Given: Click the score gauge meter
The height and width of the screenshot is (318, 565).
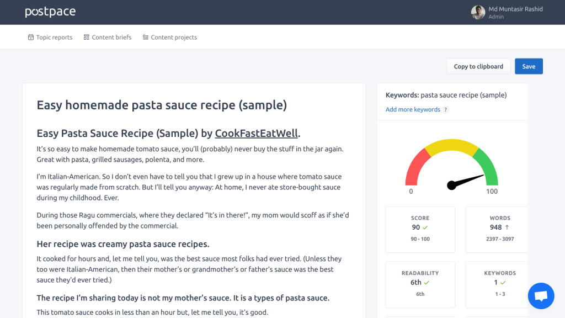Looking at the screenshot, I should click(x=451, y=166).
